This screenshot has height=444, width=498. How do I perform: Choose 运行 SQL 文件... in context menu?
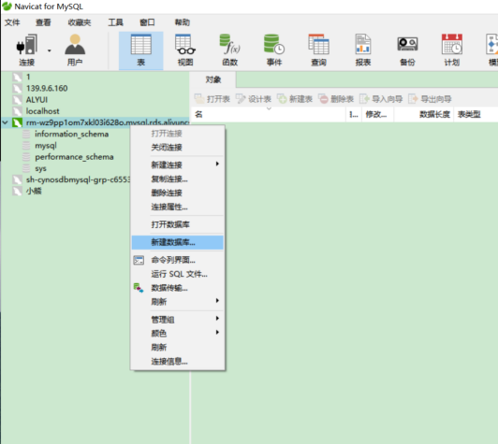coord(178,274)
